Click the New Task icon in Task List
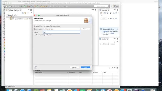162x91 pixels. click(101, 13)
